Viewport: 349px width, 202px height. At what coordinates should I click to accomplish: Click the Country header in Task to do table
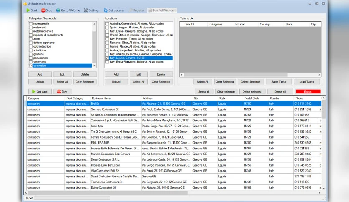(x=271, y=24)
